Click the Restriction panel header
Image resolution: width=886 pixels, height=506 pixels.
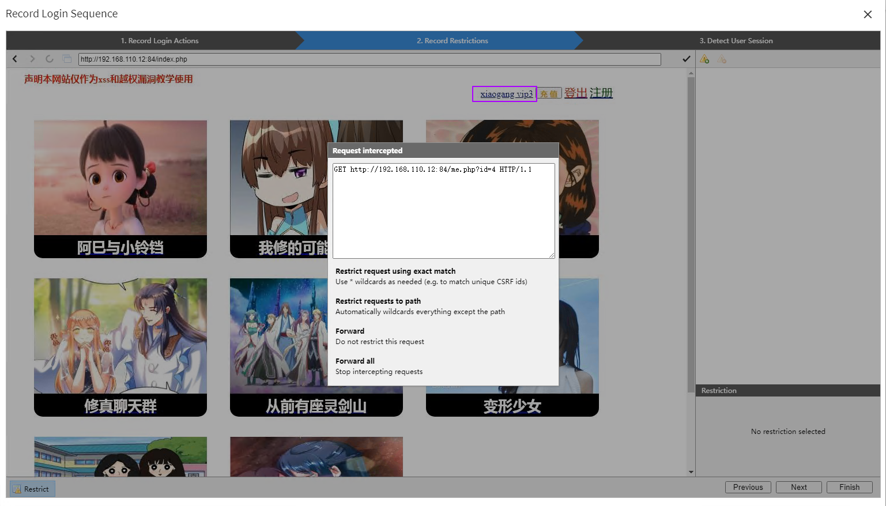coord(787,390)
